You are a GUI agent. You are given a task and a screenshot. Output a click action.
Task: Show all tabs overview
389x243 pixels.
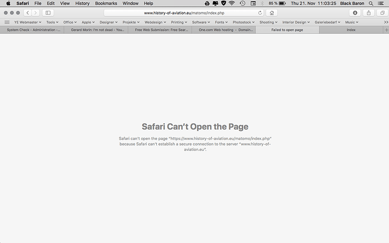[x=382, y=13]
